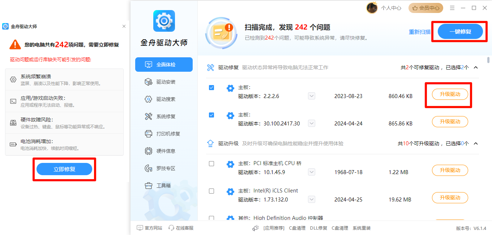
Task: Click the Logitech icon for 罗技专区
Action: [148, 168]
